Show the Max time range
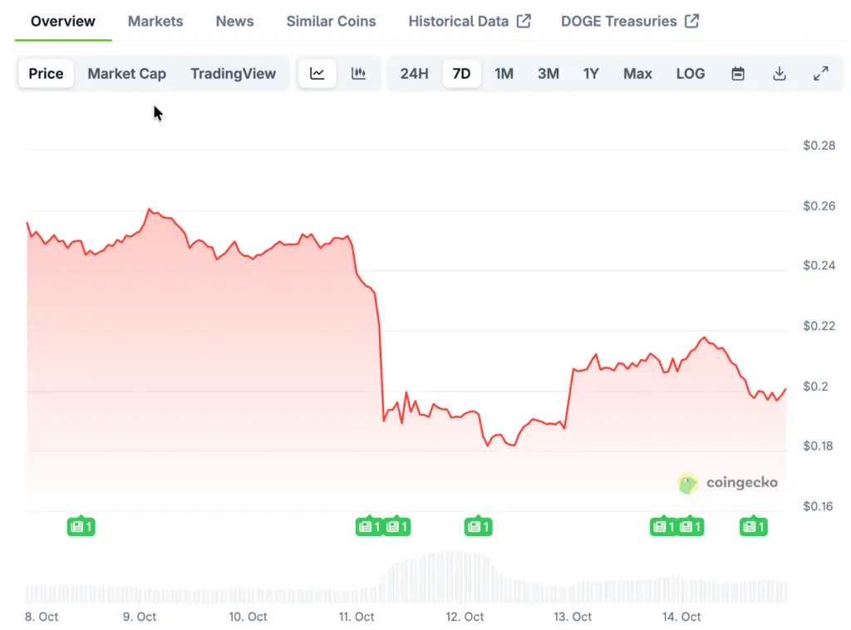Image resolution: width=851 pixels, height=630 pixels. point(637,73)
